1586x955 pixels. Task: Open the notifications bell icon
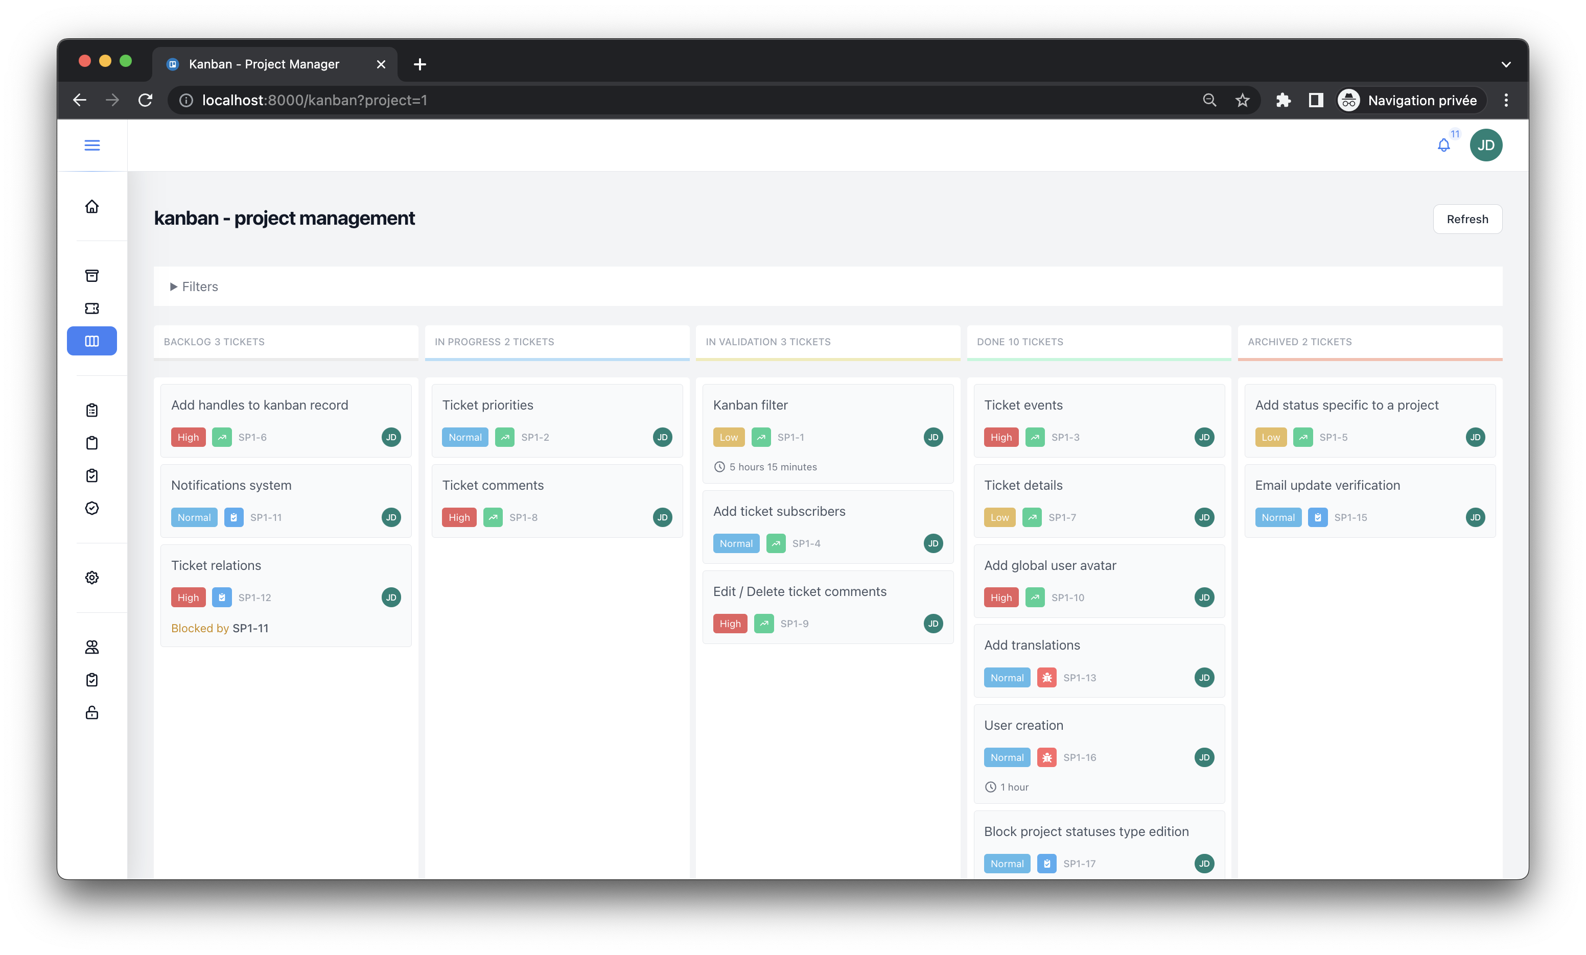[x=1443, y=146]
